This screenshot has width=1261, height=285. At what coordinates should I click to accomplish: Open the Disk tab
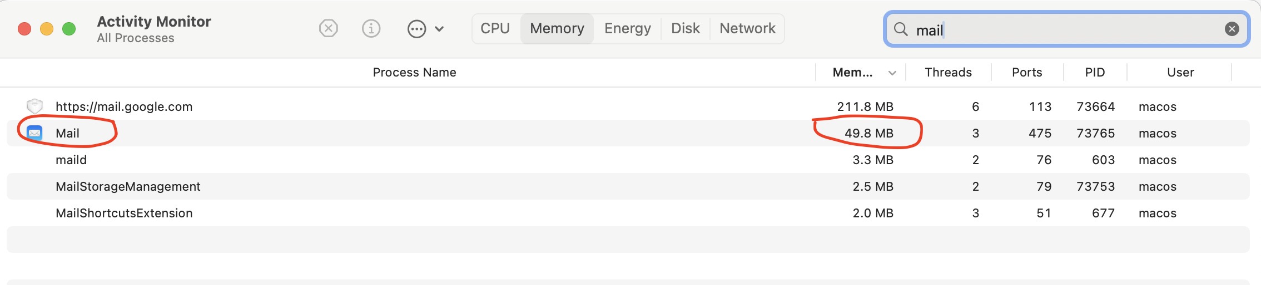pos(685,28)
